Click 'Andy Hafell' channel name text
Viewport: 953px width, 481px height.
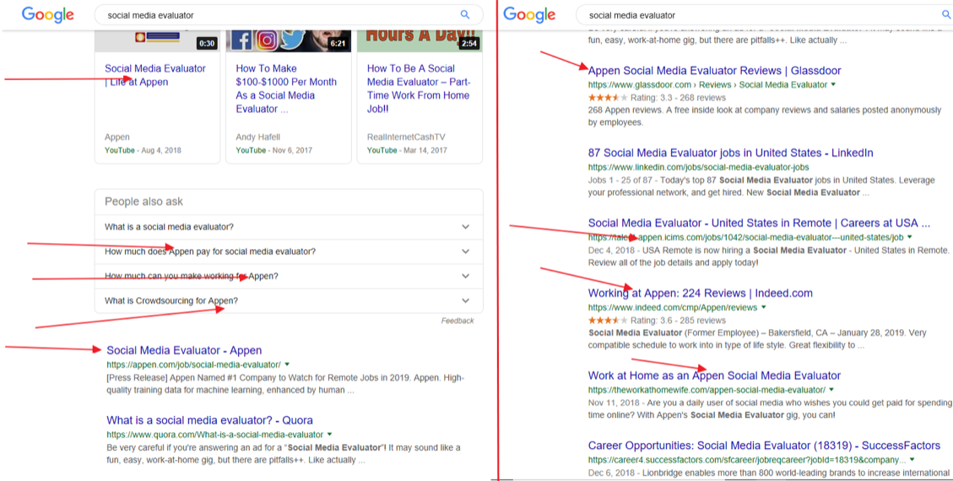tap(256, 138)
